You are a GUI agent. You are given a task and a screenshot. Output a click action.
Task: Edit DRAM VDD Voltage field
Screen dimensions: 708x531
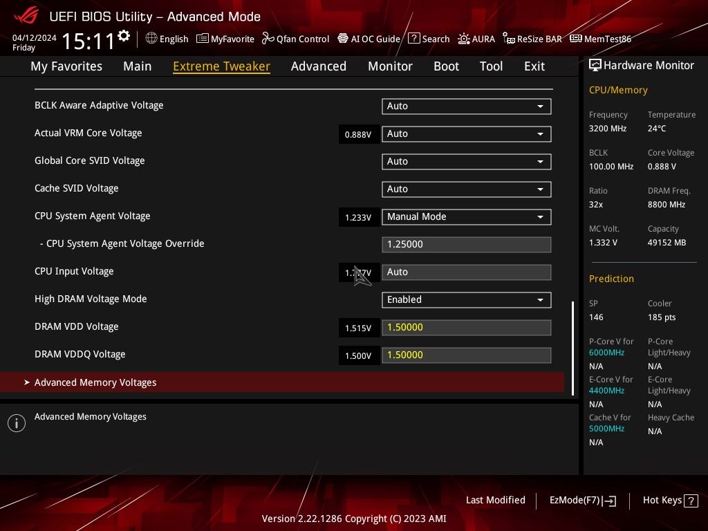pos(467,327)
